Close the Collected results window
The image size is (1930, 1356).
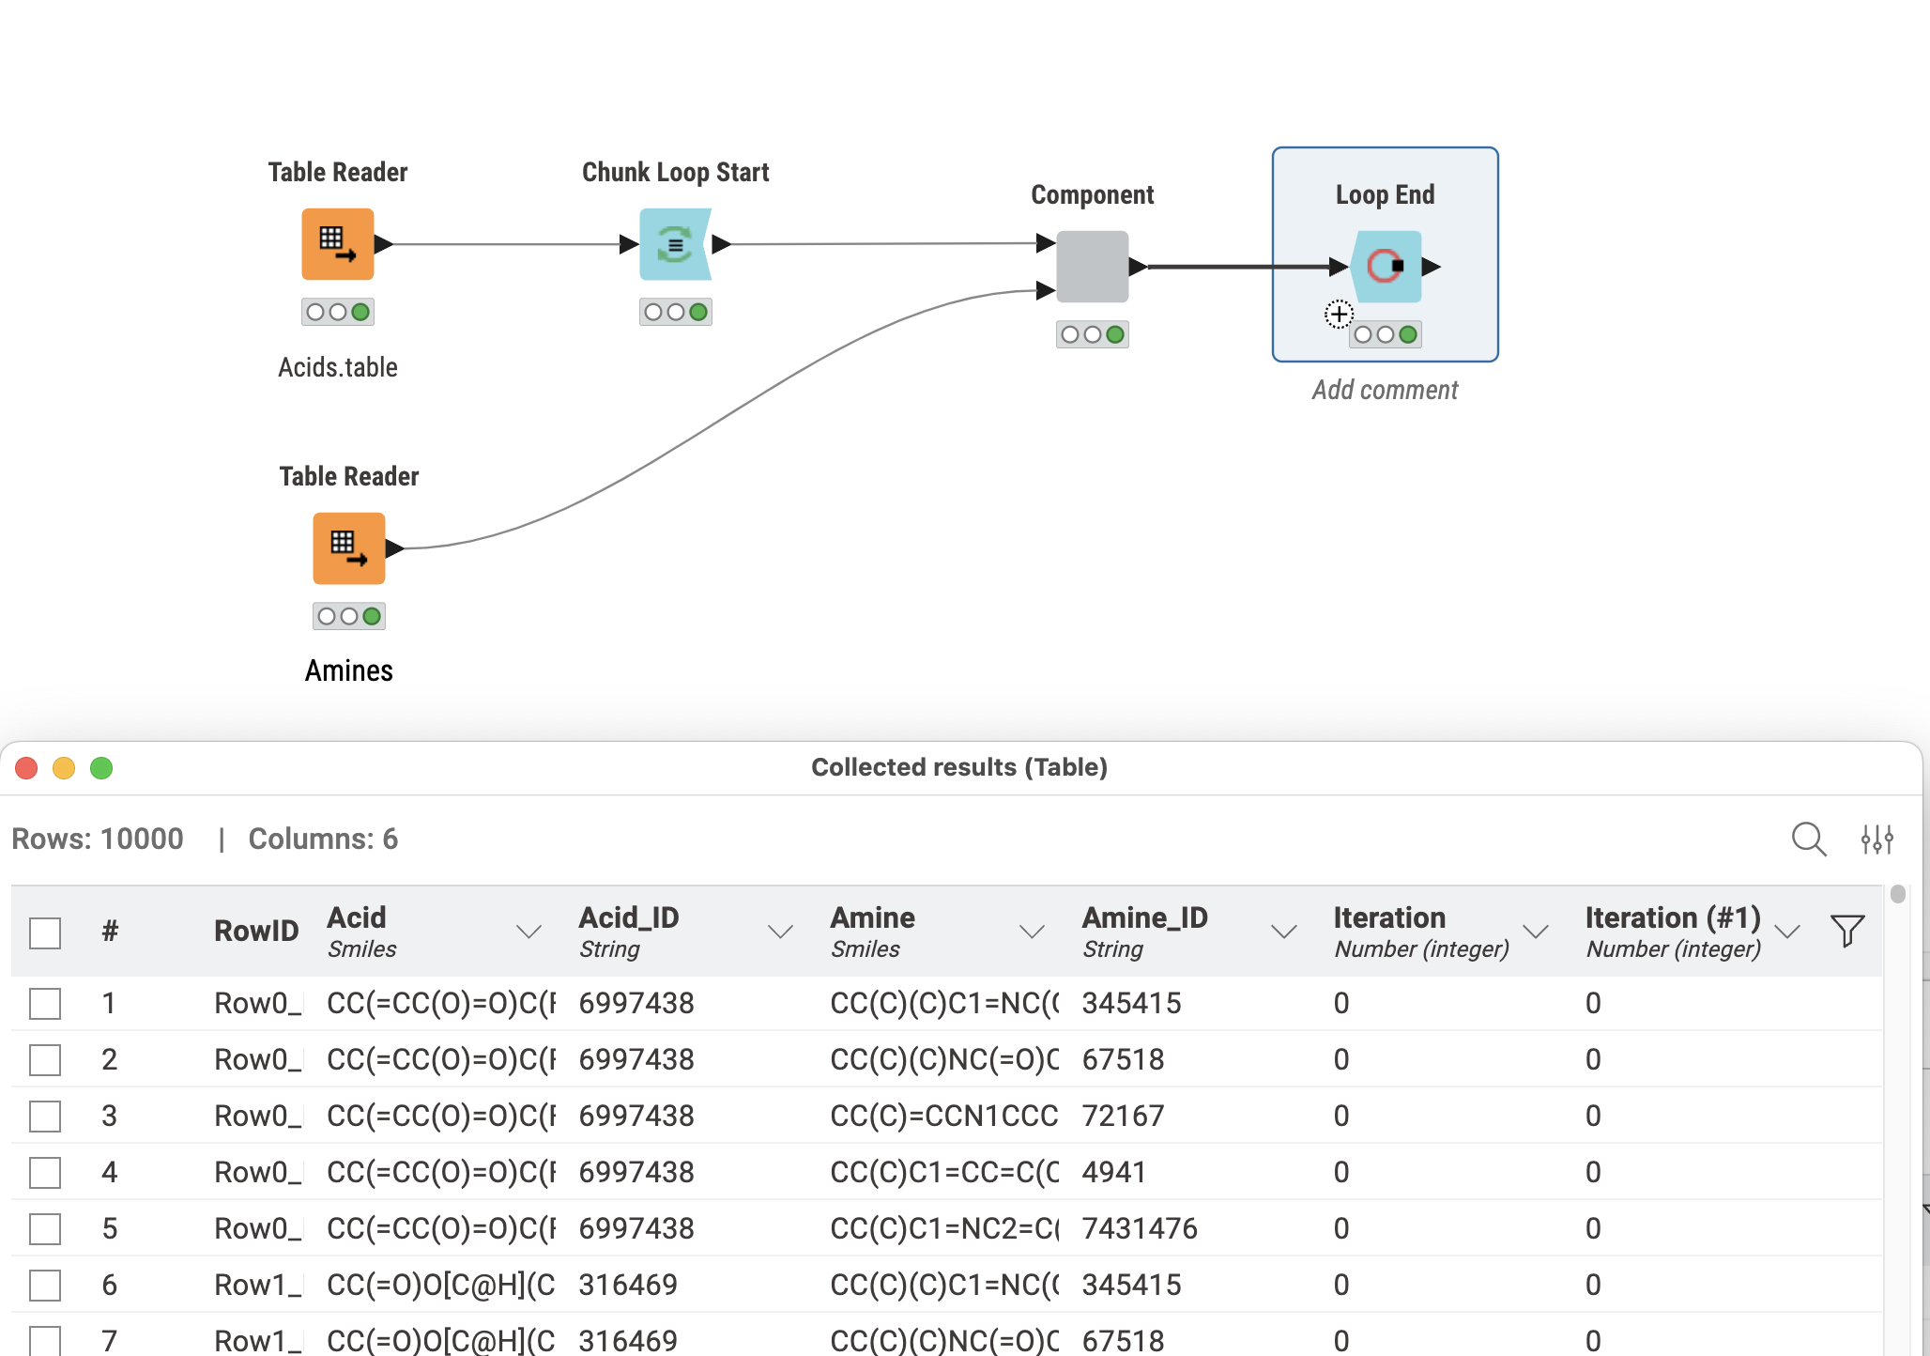click(x=26, y=768)
